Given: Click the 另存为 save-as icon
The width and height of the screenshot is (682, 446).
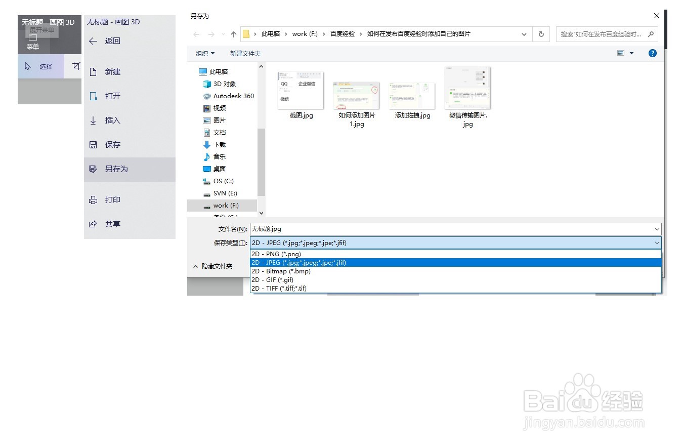Looking at the screenshot, I should click(x=93, y=169).
